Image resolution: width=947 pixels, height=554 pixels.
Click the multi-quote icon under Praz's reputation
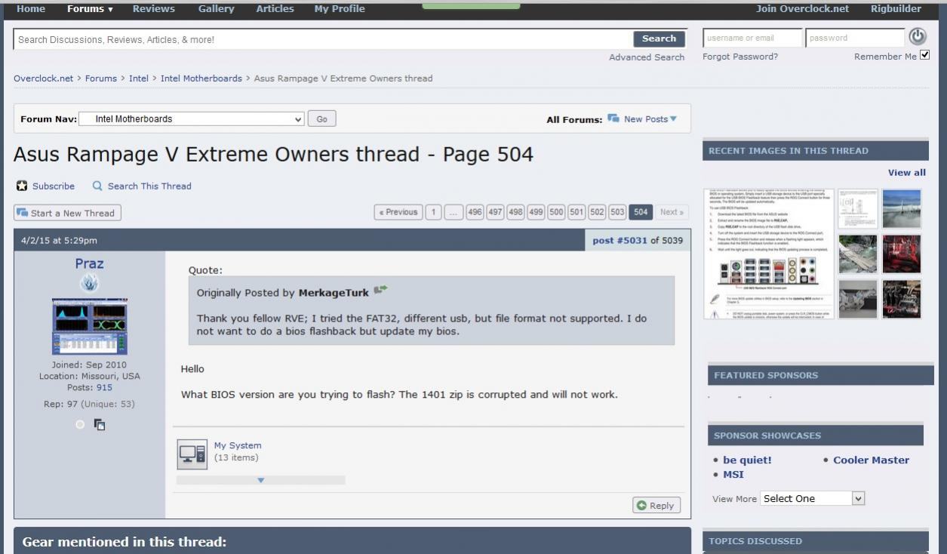coord(100,425)
